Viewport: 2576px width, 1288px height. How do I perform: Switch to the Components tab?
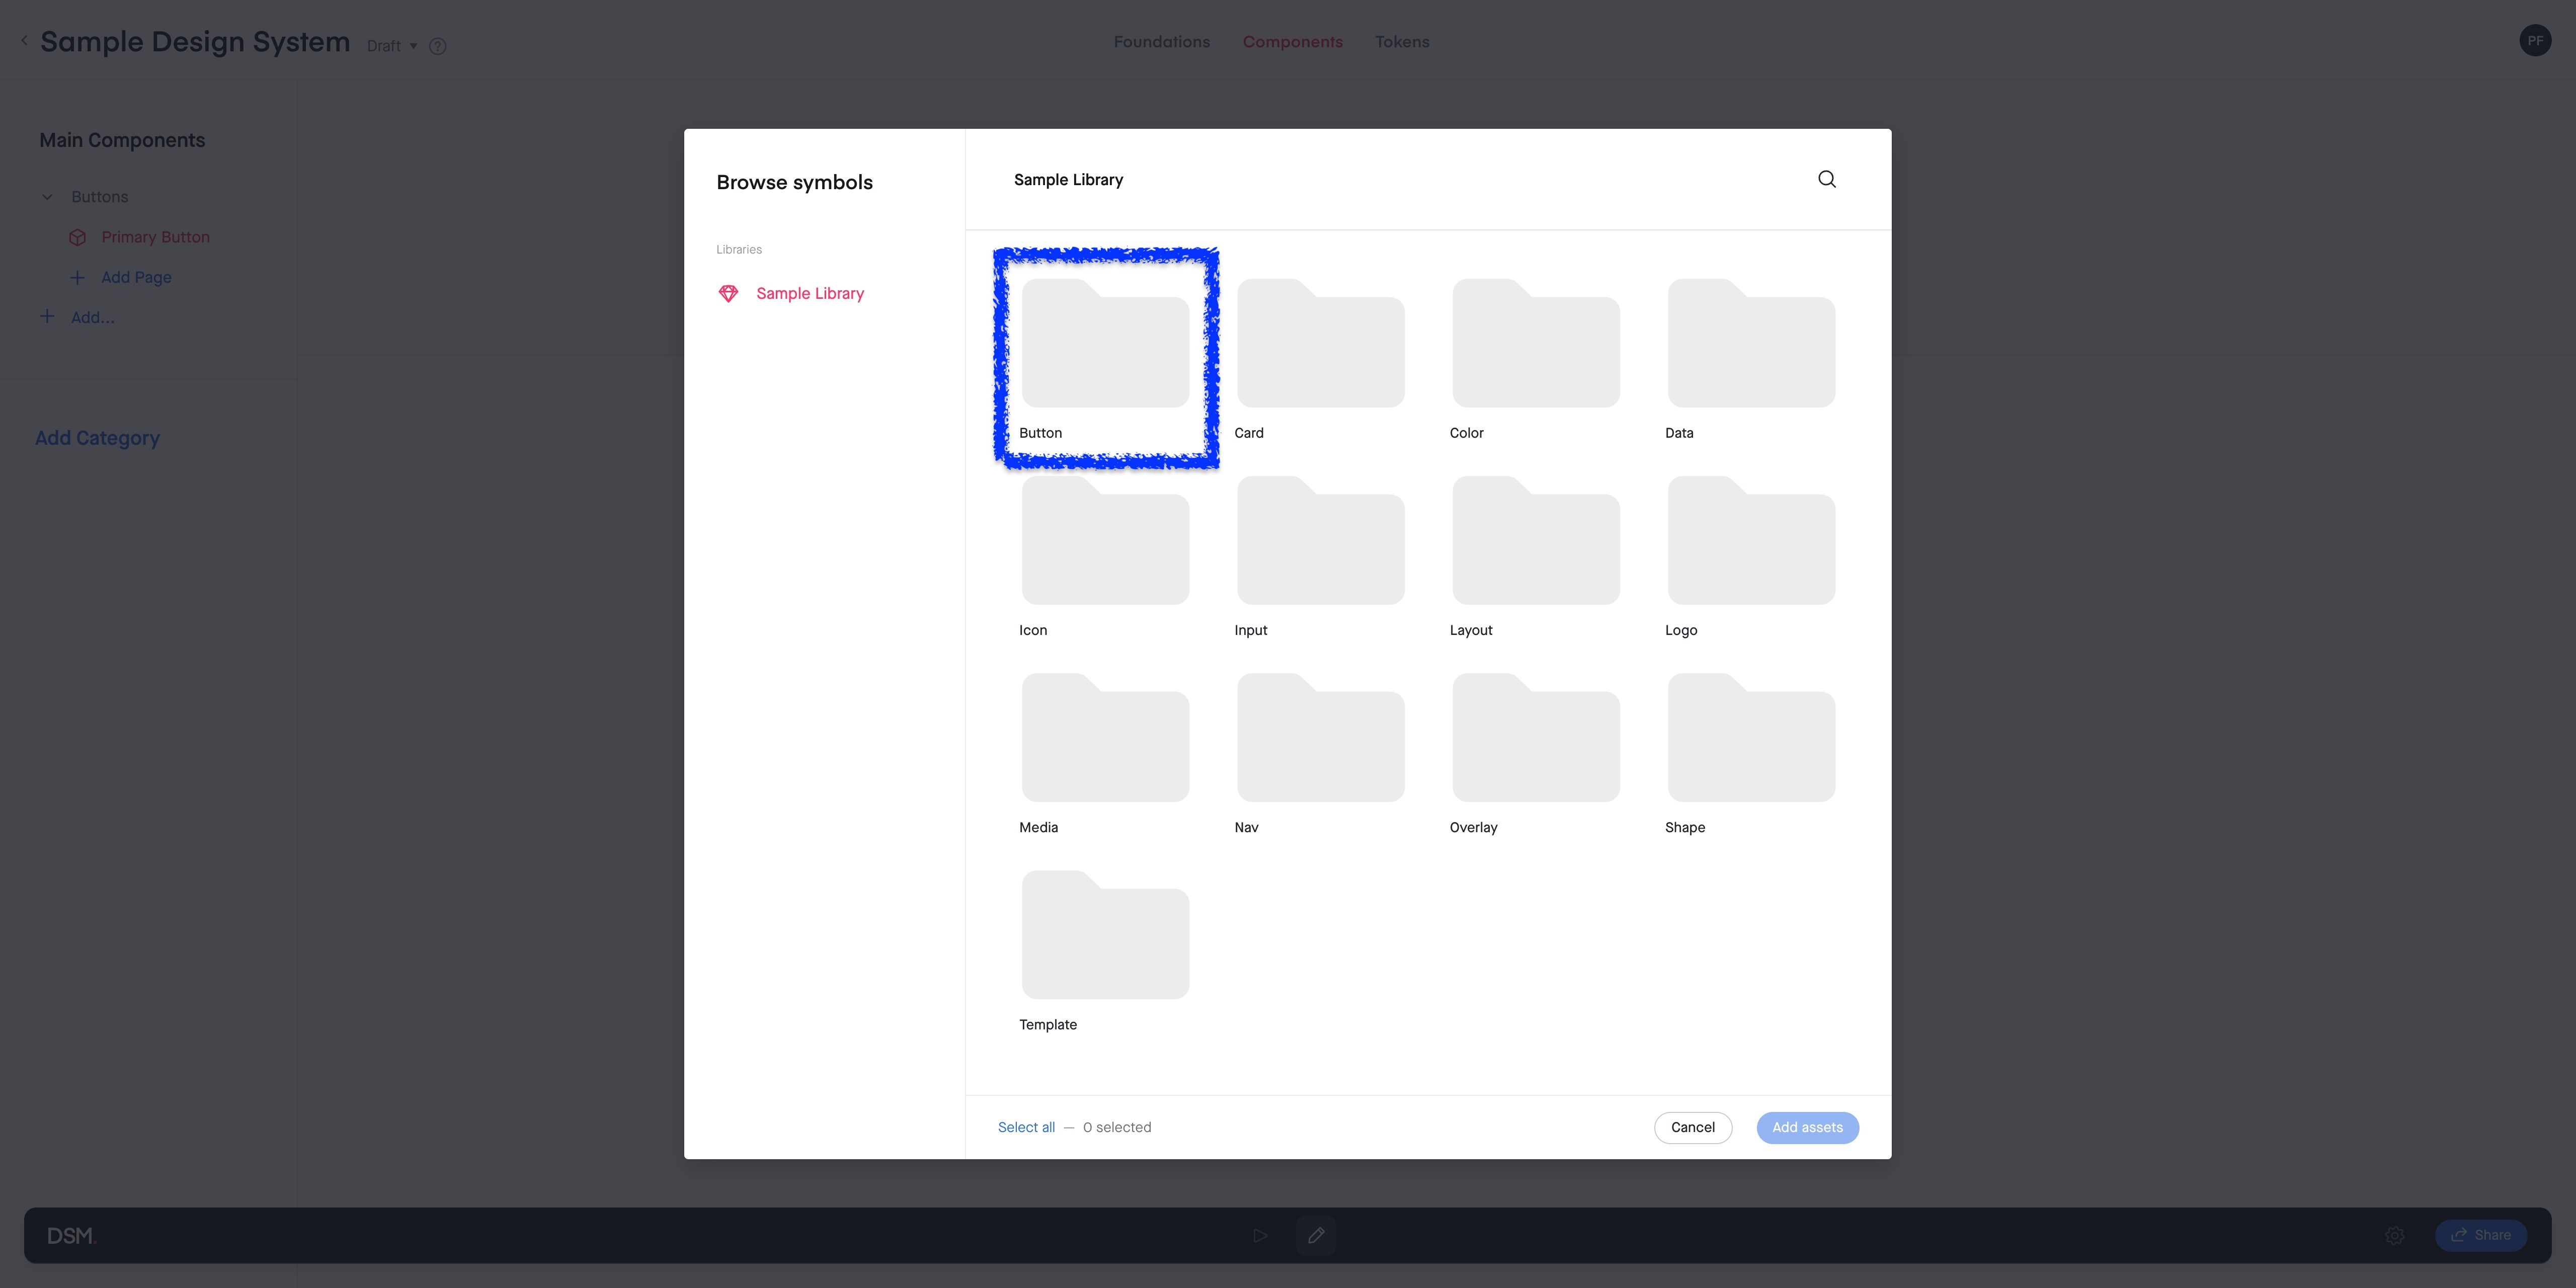1292,42
